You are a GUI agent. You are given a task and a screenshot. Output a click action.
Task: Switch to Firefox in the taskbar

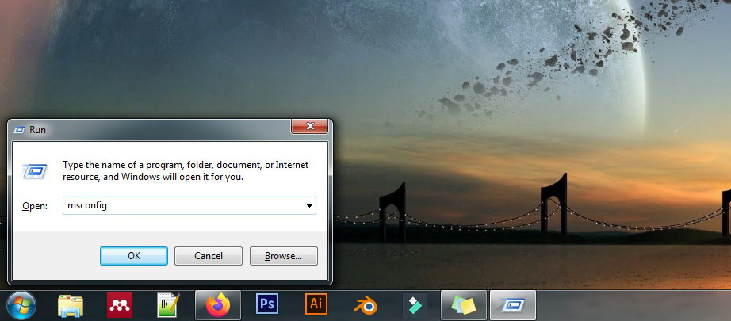pyautogui.click(x=217, y=305)
